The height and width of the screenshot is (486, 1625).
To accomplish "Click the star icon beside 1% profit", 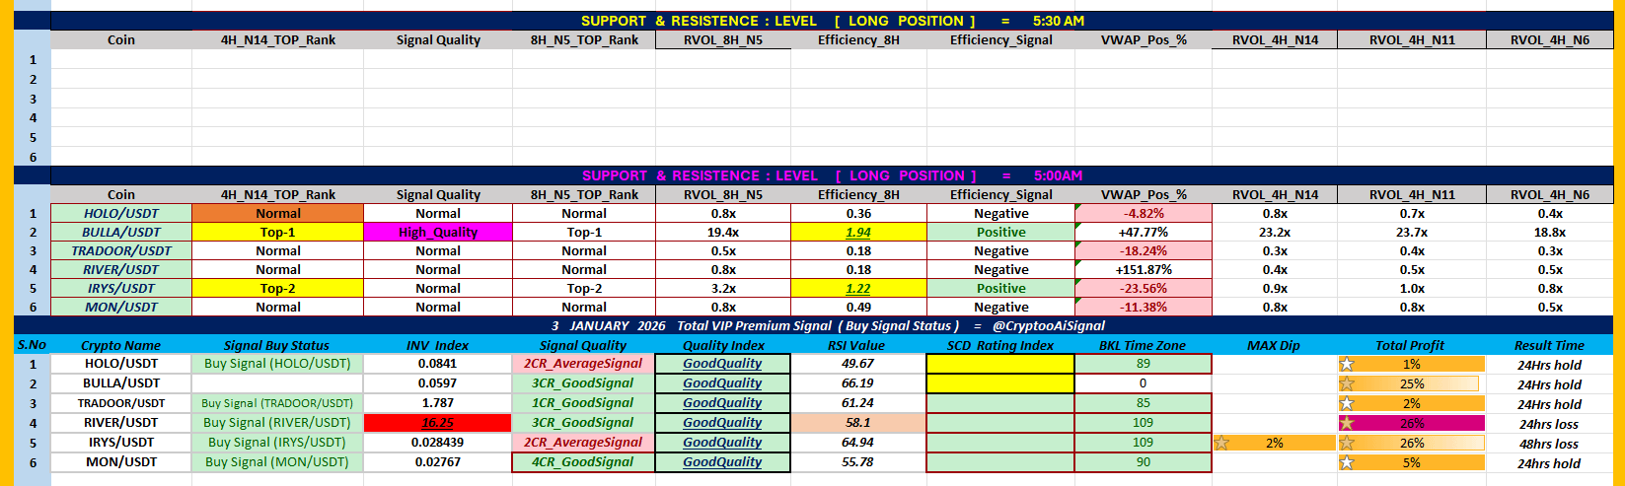I will click(x=1346, y=364).
